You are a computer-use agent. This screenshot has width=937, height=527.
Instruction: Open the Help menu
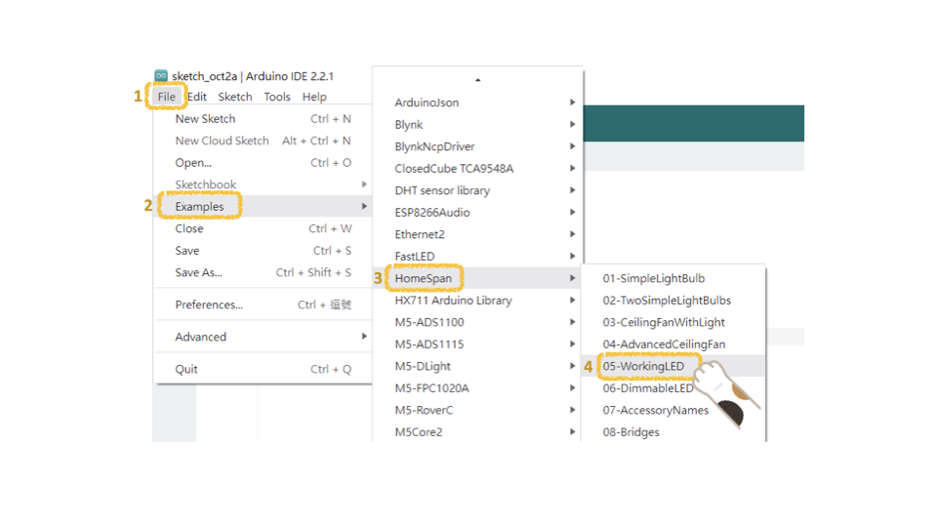(x=314, y=97)
